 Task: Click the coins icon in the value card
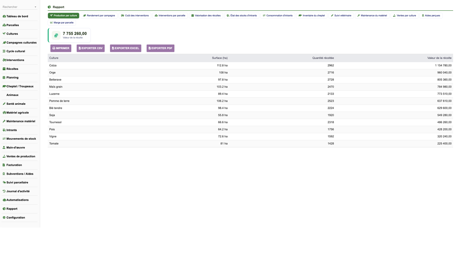[56, 35]
